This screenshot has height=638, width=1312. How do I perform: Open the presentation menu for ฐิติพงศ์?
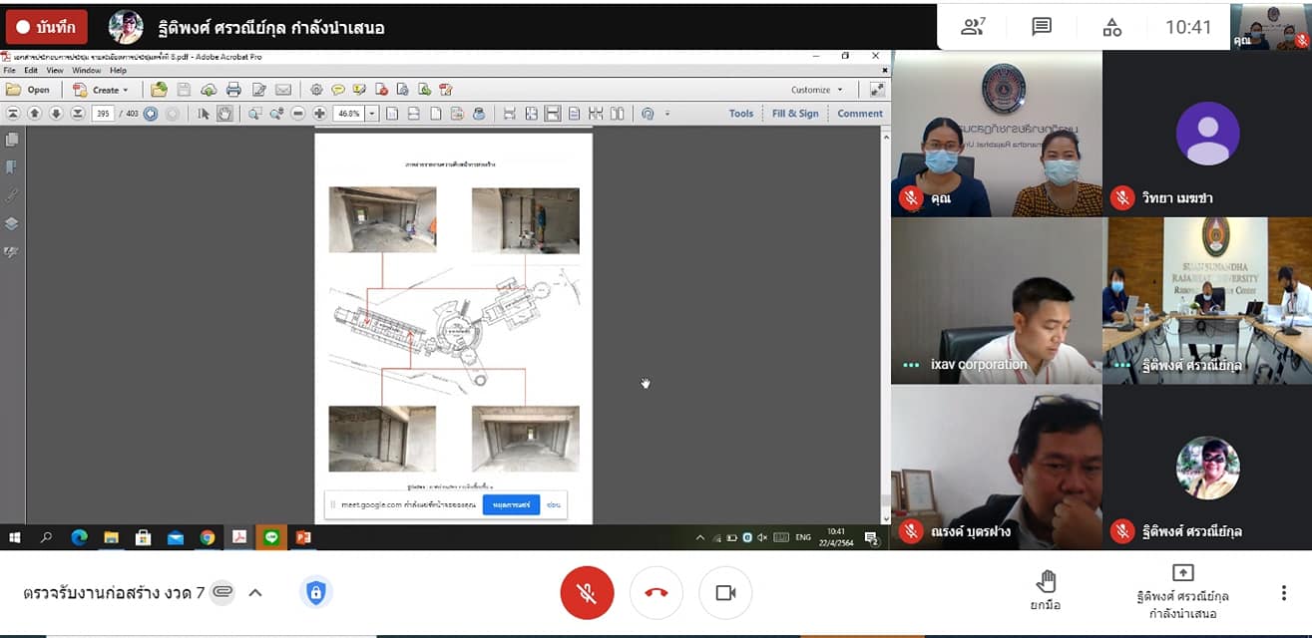(x=1182, y=592)
